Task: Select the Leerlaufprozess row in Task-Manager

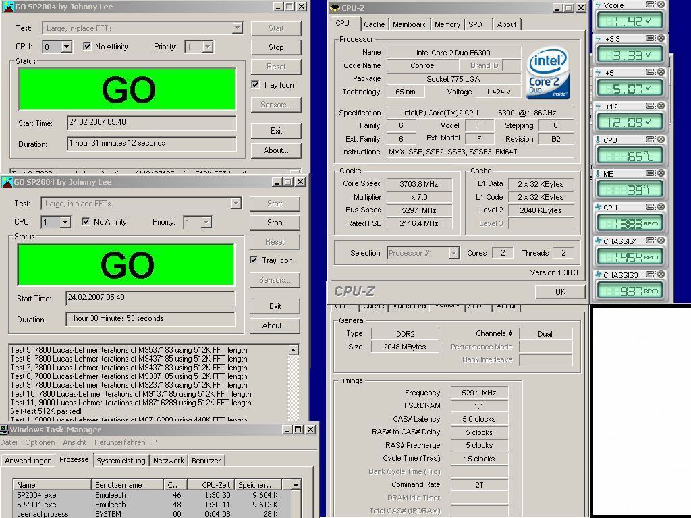Action: click(x=152, y=513)
